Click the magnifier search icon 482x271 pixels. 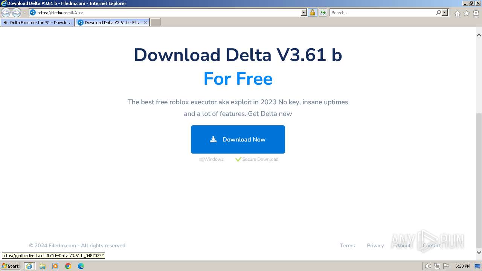tap(438, 12)
